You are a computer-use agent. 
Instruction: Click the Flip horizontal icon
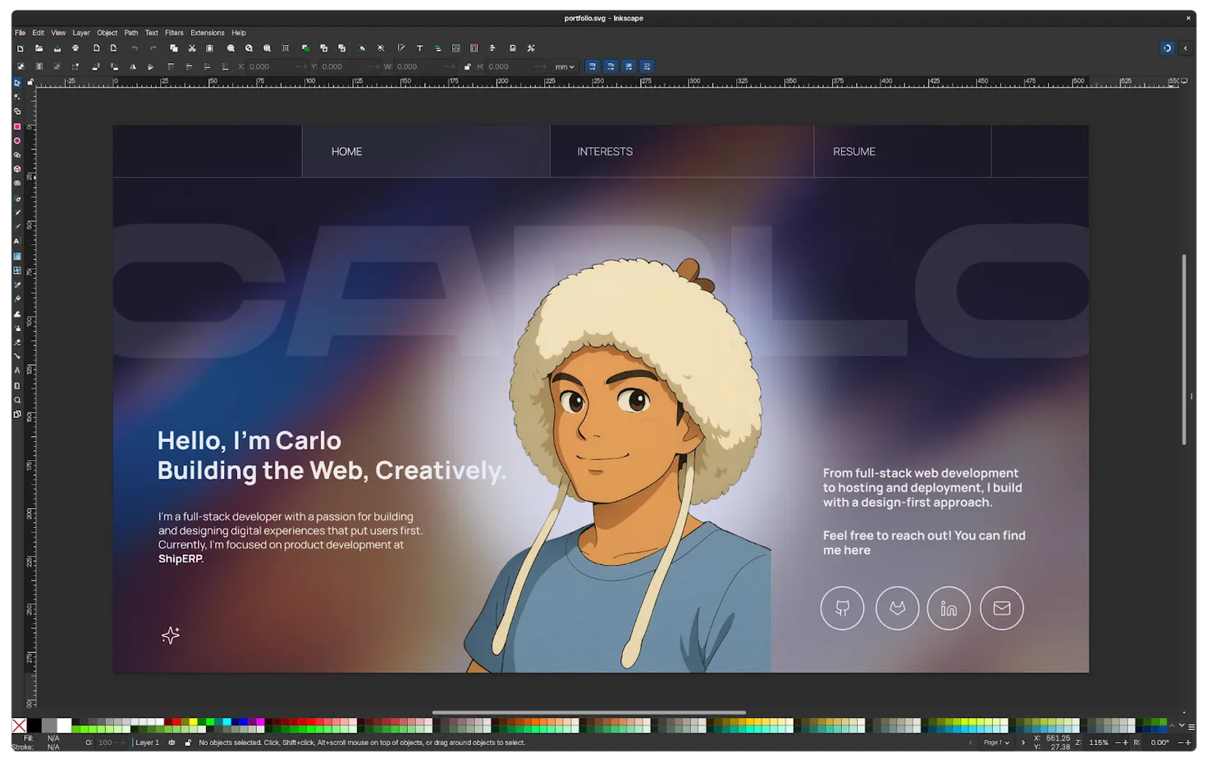coord(133,67)
